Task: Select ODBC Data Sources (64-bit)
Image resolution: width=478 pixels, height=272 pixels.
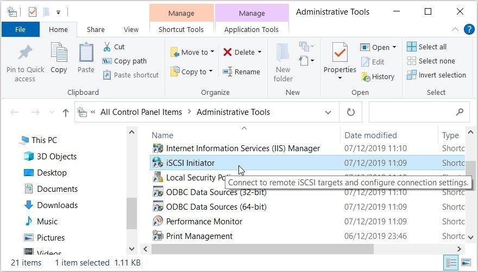Action: 216,206
